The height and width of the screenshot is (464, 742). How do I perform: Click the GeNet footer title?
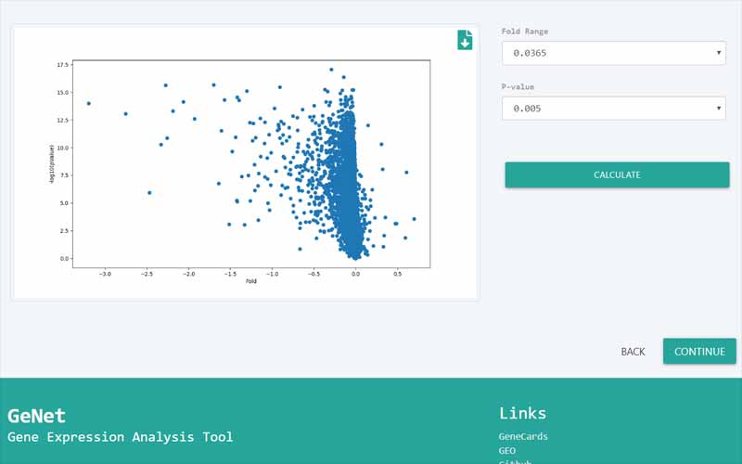point(36,416)
